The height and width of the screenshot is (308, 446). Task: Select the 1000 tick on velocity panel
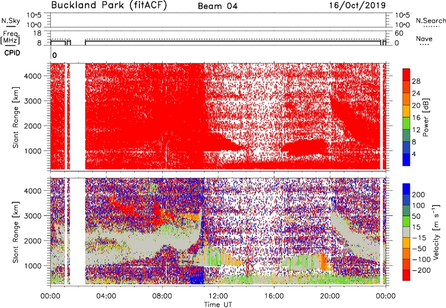click(33, 266)
